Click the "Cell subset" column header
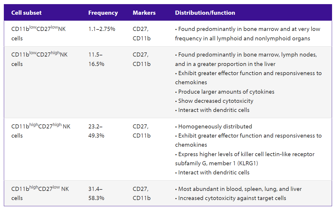Screen dimensions: 335x208 pyautogui.click(x=26, y=13)
